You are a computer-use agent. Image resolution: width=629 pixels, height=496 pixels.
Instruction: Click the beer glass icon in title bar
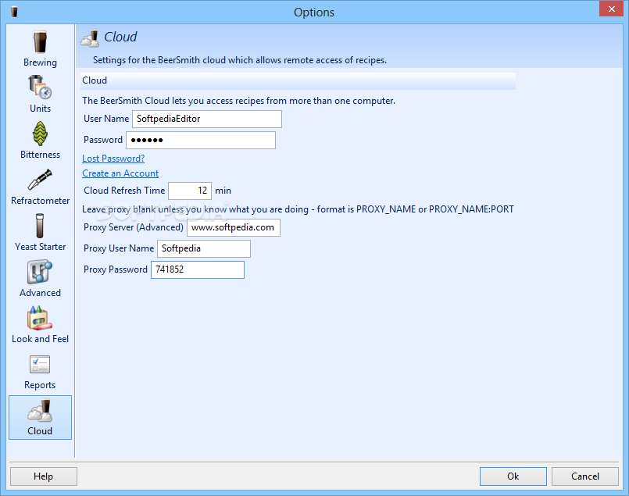click(14, 12)
